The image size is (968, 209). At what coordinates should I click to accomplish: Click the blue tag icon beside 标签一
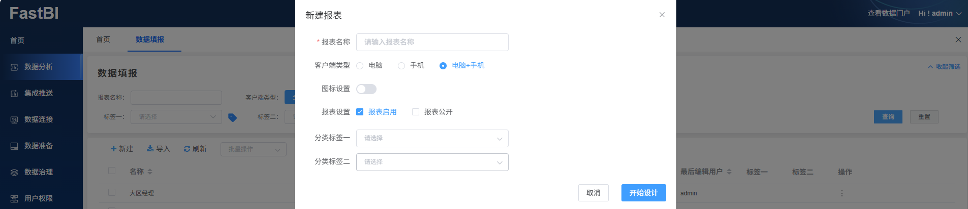[x=232, y=117]
